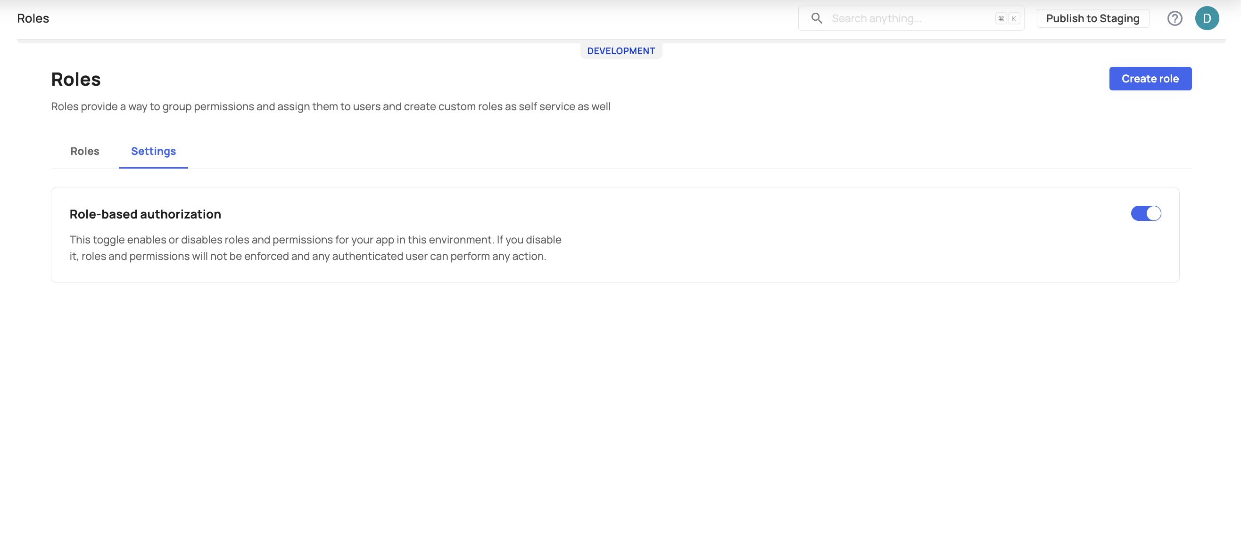1241x550 pixels.
Task: Click the Publish to Staging button
Action: click(1092, 18)
